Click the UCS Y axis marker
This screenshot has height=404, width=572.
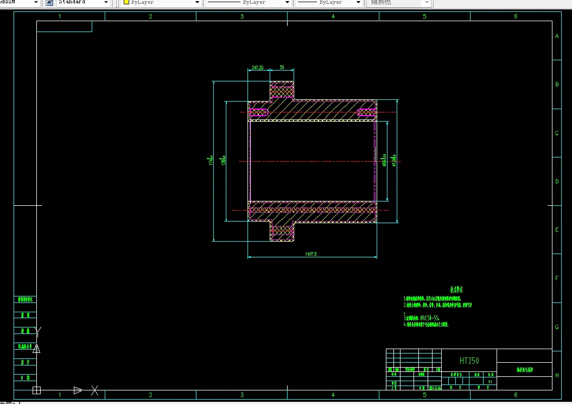(38, 331)
